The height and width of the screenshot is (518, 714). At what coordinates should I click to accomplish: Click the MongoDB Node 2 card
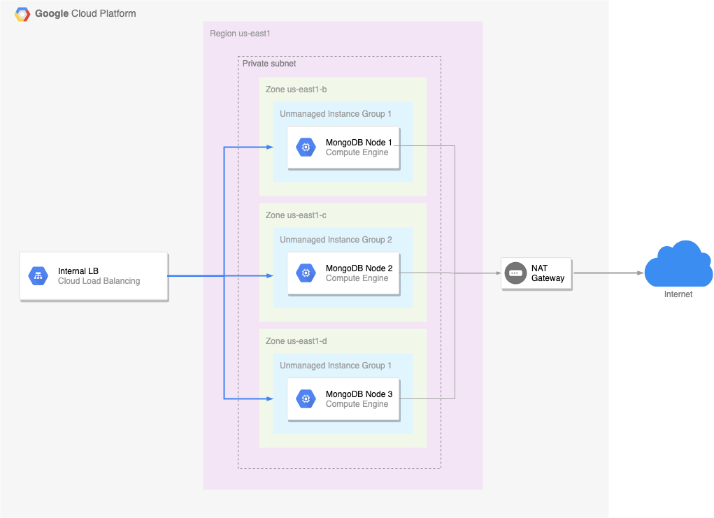(343, 273)
